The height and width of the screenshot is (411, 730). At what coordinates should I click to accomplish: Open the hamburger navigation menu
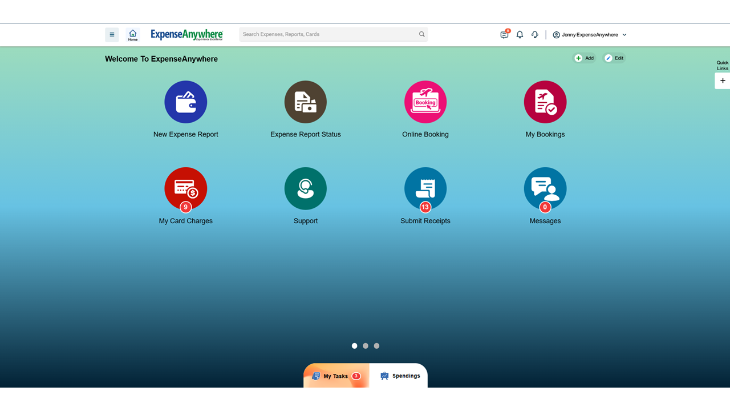point(112,34)
